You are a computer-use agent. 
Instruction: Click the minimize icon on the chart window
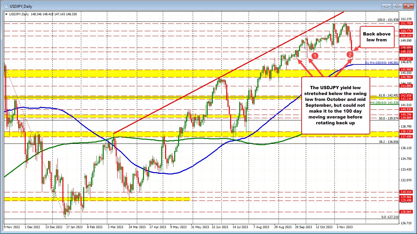[386, 6]
